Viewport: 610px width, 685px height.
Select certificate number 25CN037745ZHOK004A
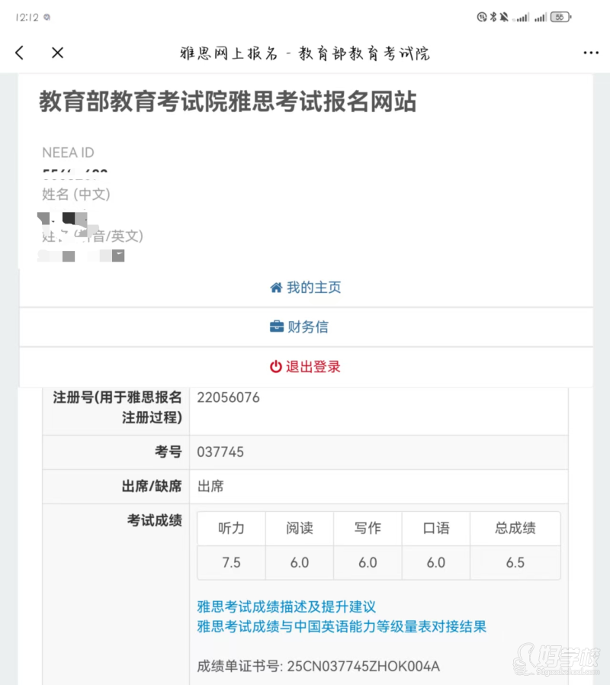[363, 666]
